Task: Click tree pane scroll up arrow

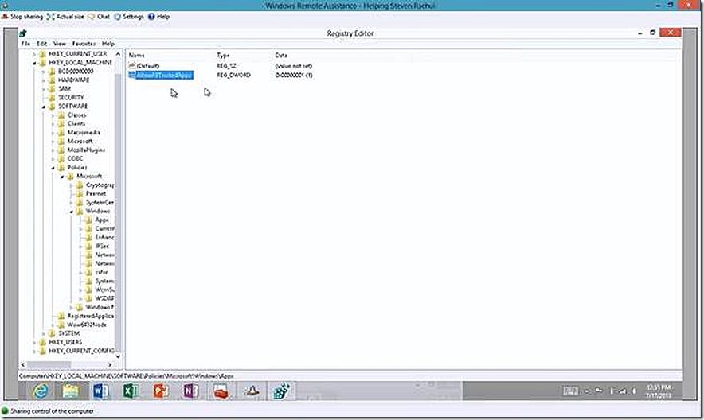Action: point(118,54)
